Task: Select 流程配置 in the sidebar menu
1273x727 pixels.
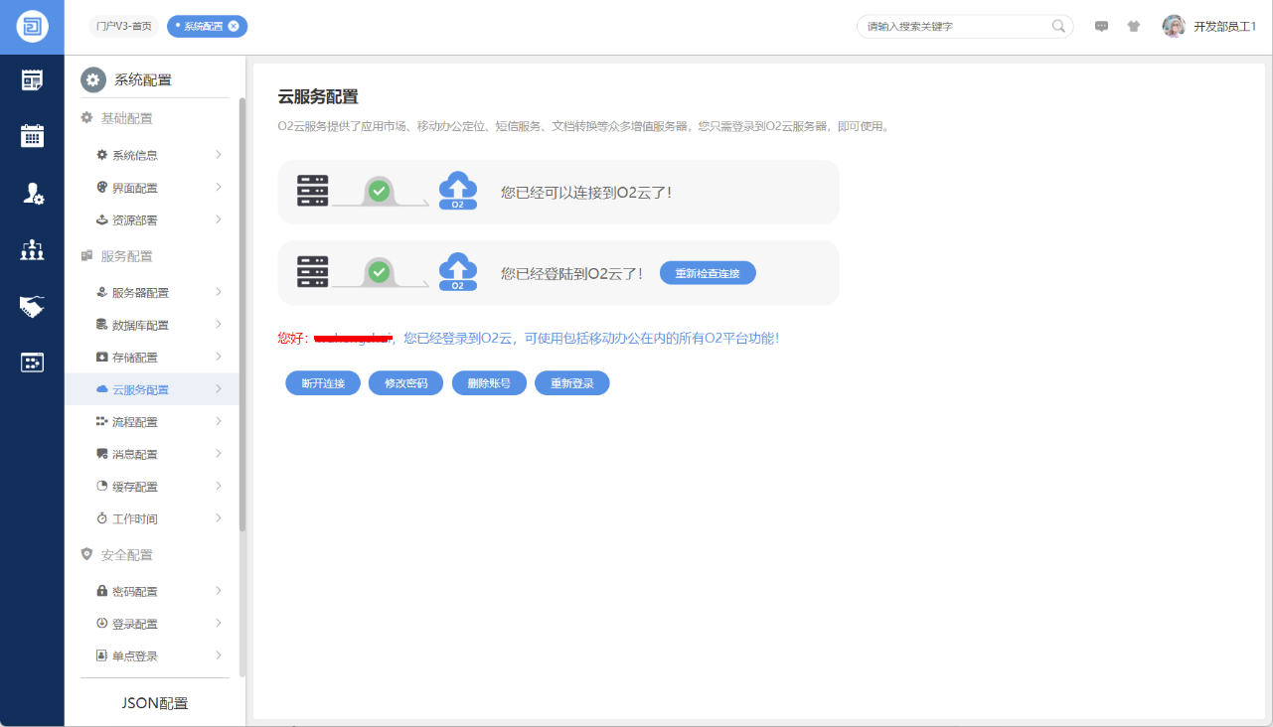Action: pyautogui.click(x=135, y=422)
